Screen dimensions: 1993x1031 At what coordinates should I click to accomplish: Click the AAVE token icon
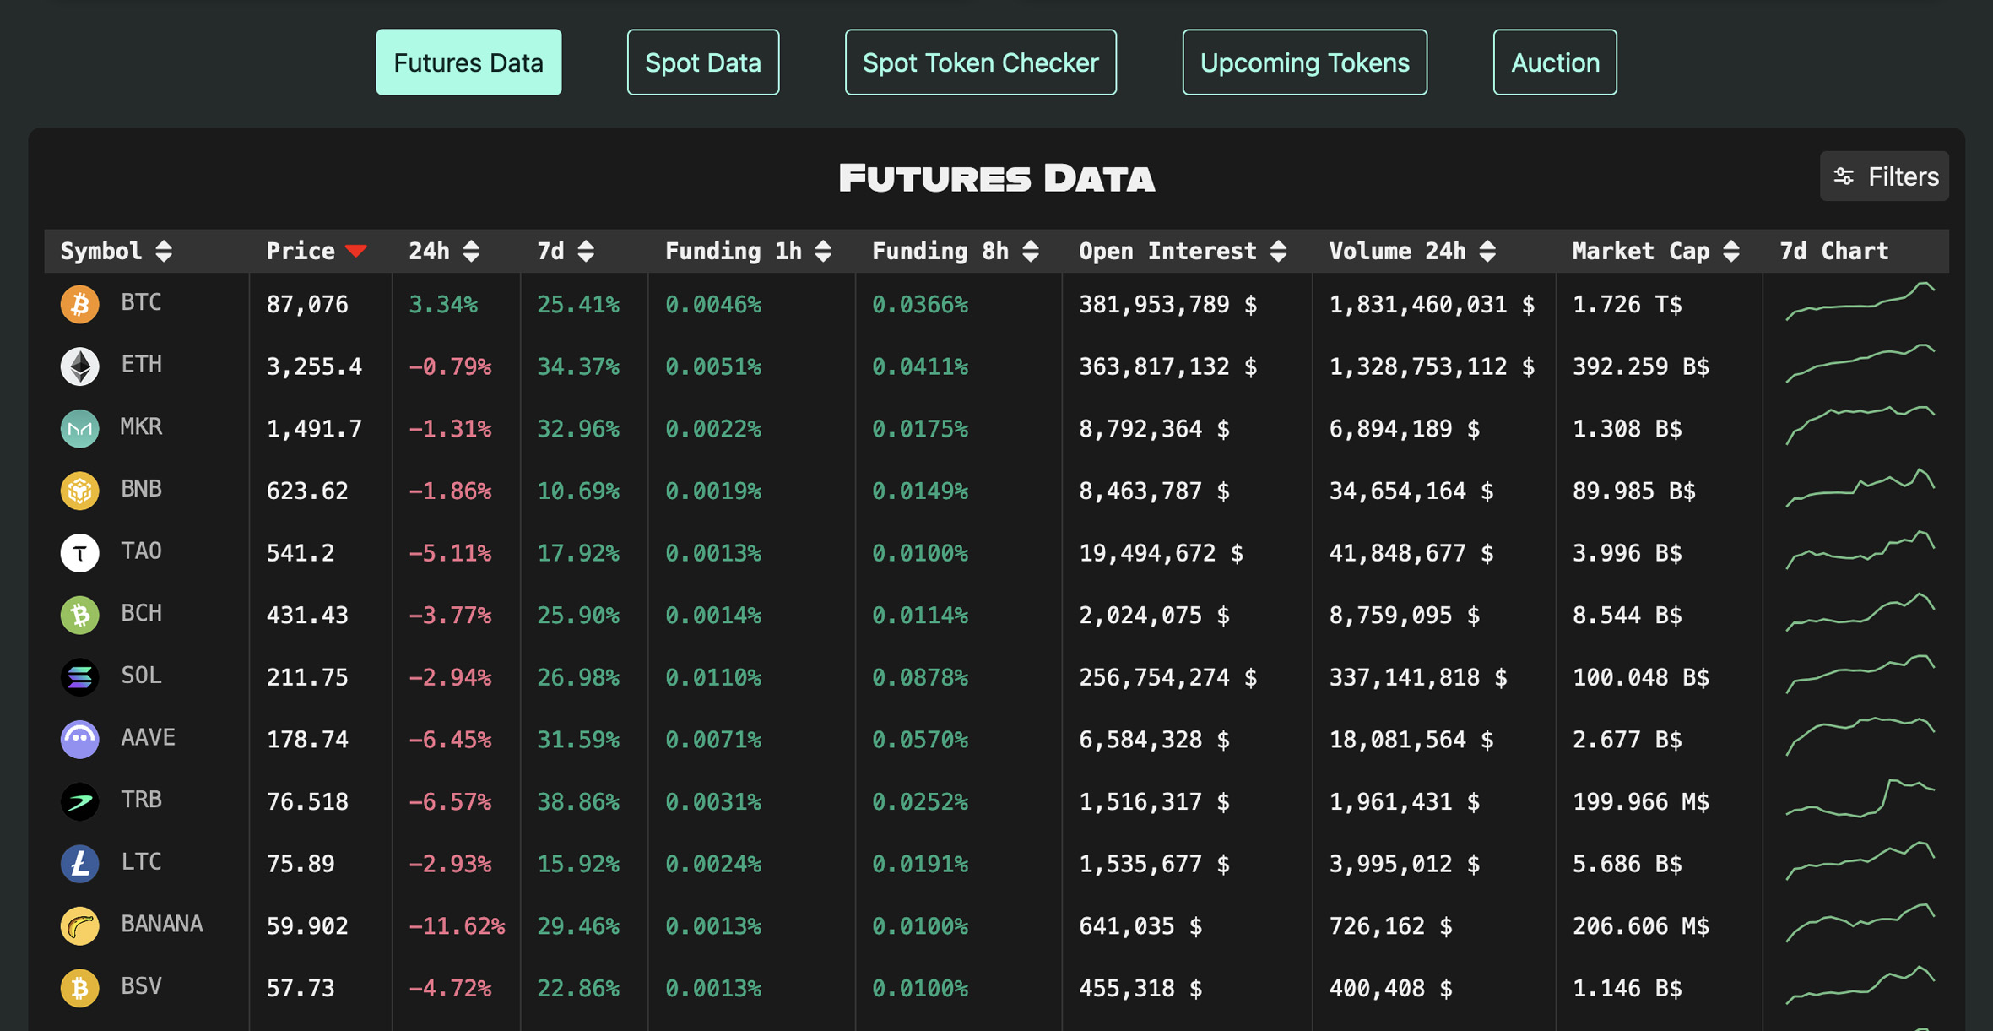point(79,738)
